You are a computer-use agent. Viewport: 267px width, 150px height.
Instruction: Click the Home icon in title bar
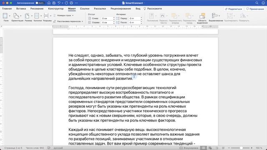pos(49,3)
